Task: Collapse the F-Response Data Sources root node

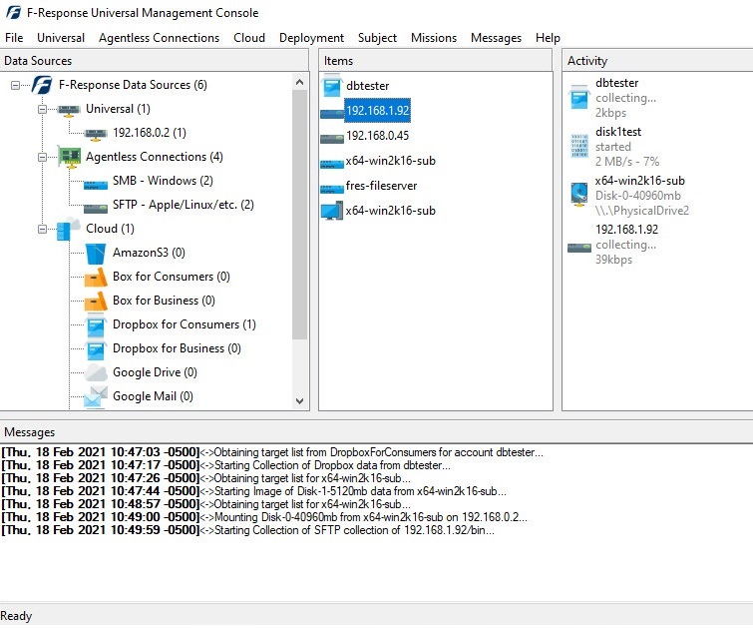Action: click(x=15, y=85)
